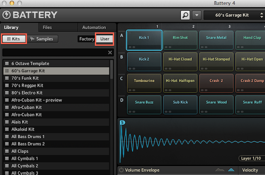Click kit icon beside 70's Funk Kit

(x=7, y=78)
